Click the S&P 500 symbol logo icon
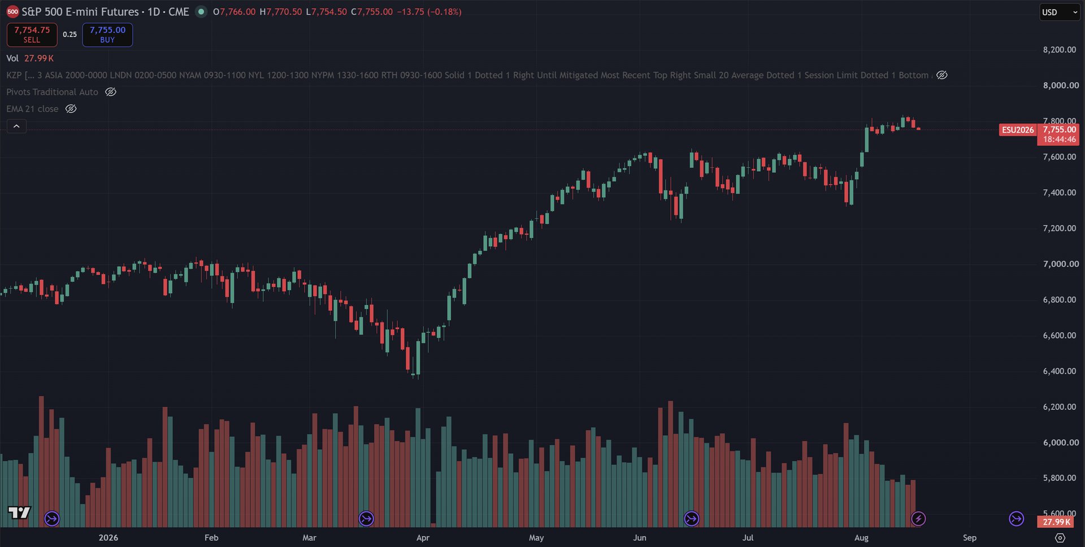 [12, 12]
